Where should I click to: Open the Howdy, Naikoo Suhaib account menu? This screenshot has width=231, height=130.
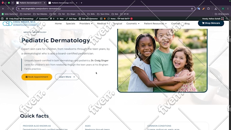coord(213,19)
